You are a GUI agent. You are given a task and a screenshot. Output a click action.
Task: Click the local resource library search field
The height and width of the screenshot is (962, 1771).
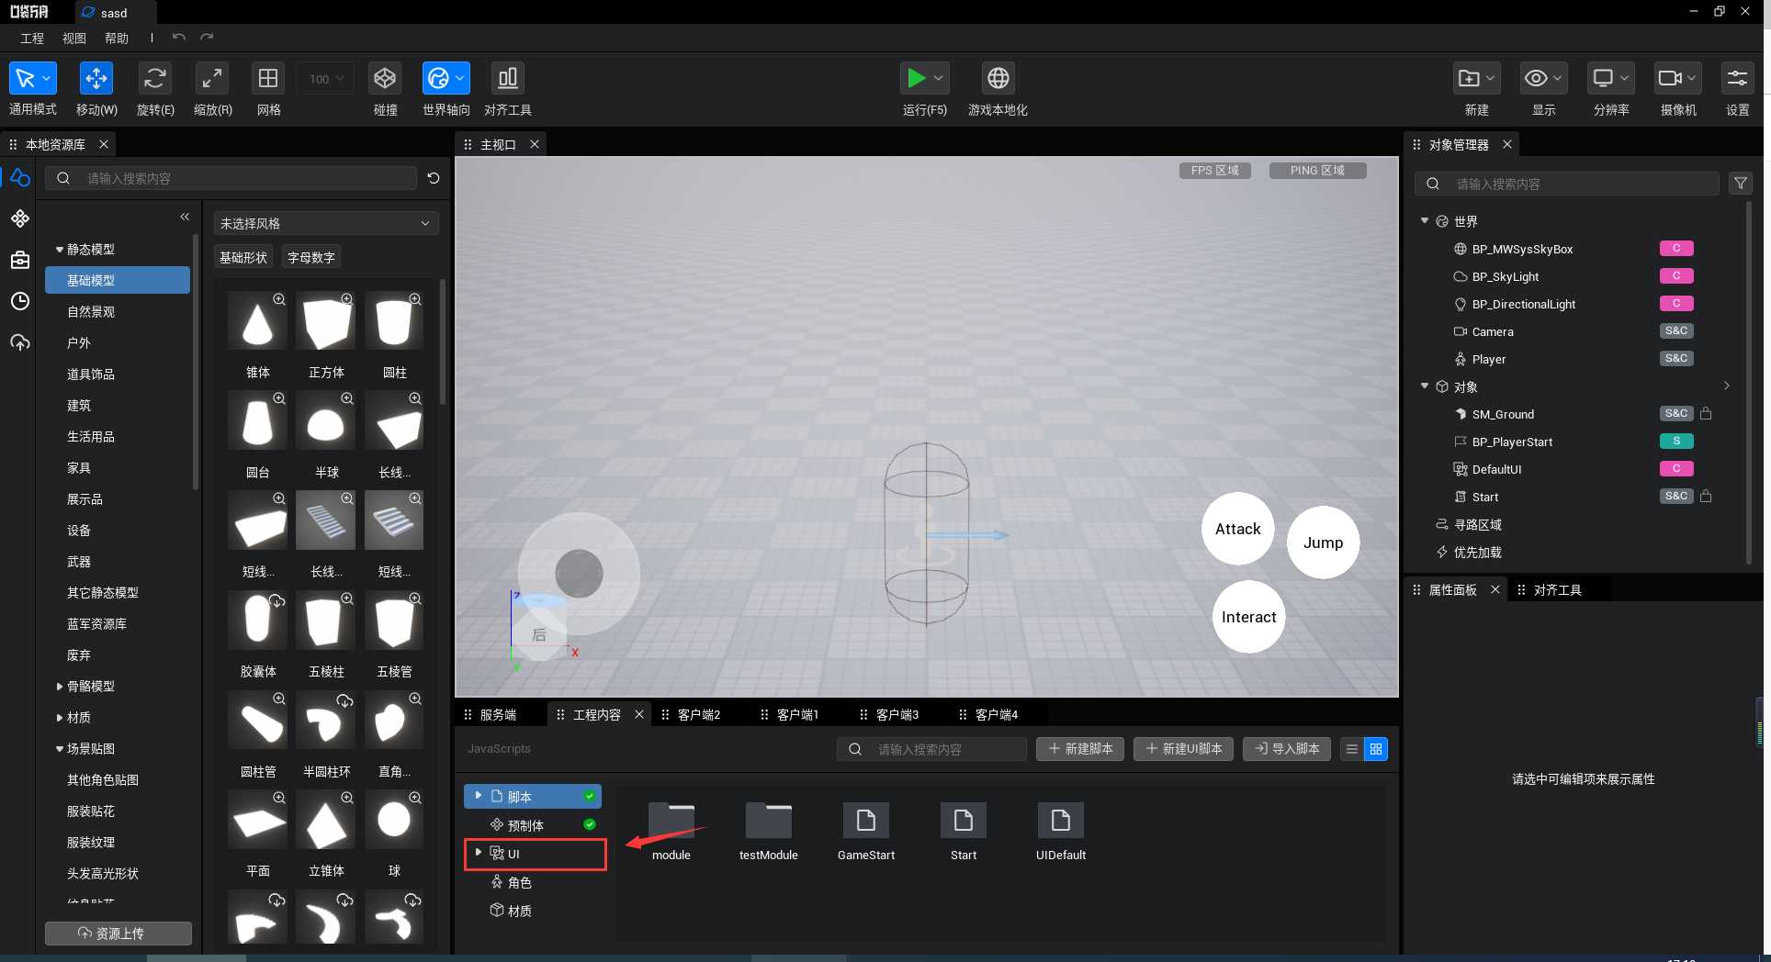point(231,178)
